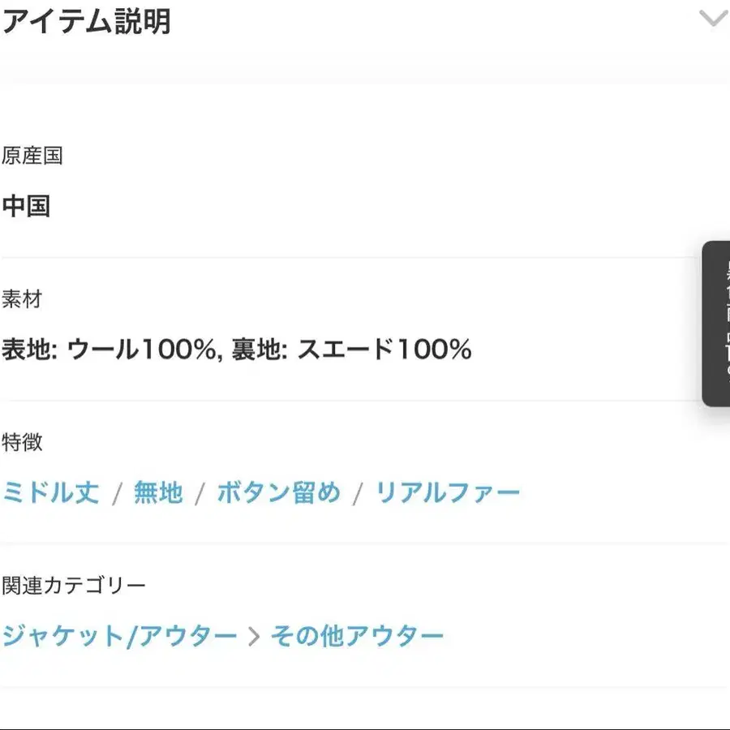Image resolution: width=730 pixels, height=730 pixels.
Task: Open the ミドル丈 feature link
Action: pyautogui.click(x=51, y=492)
